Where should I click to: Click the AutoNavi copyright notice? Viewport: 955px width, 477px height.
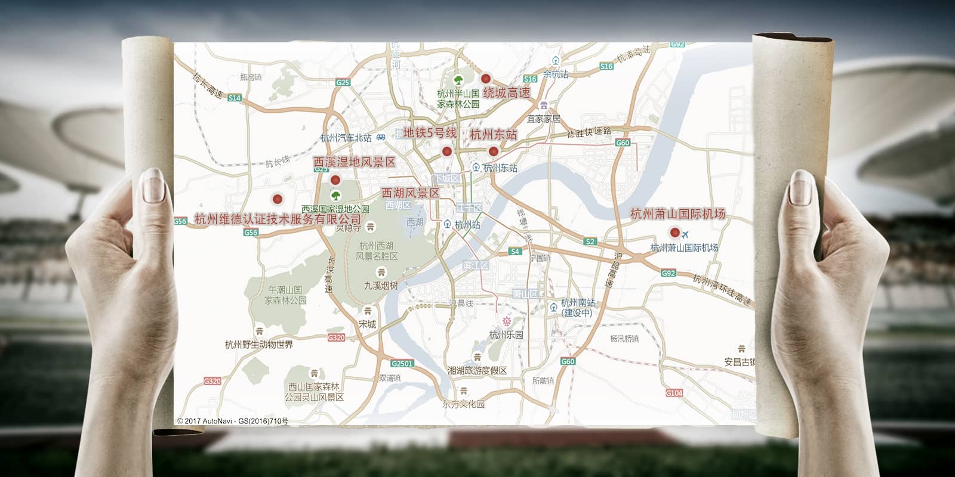[233, 421]
